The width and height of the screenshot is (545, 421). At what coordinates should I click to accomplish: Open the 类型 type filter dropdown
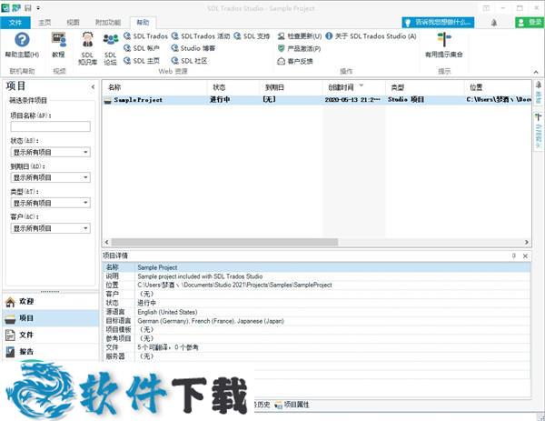(50, 203)
